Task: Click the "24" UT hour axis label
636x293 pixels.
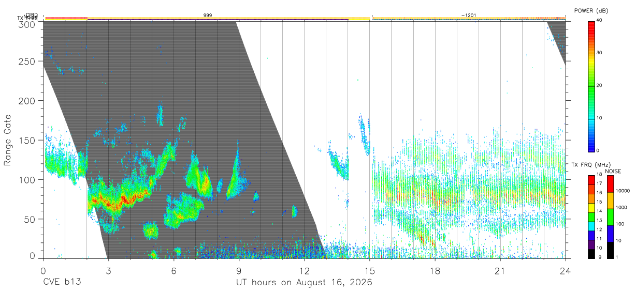Action: coord(566,271)
